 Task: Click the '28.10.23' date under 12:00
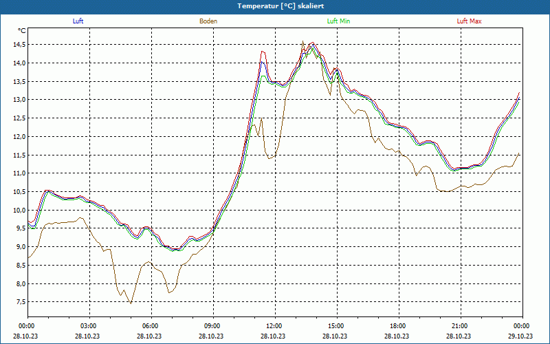[x=272, y=336]
